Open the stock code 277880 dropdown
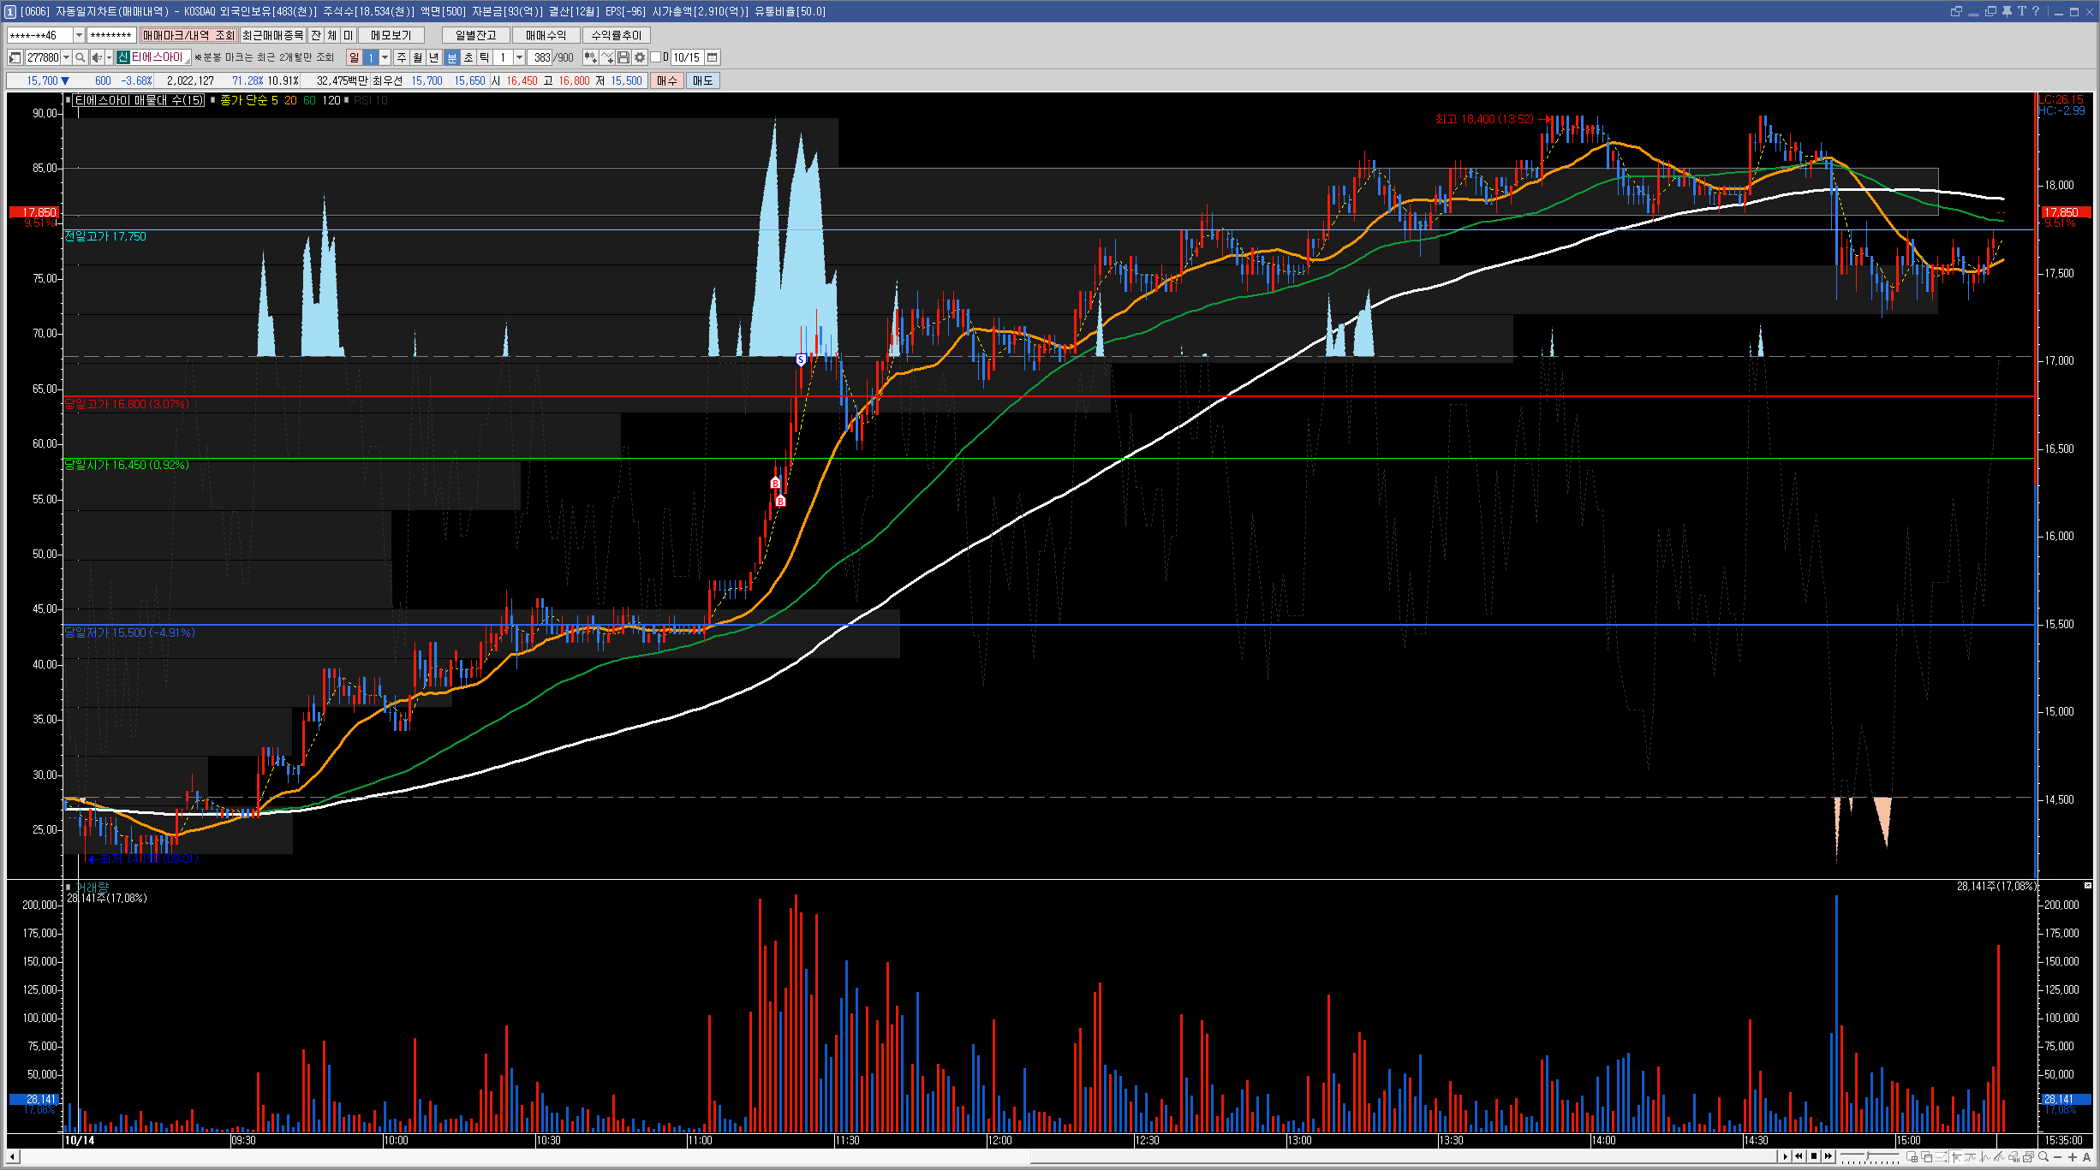The height and width of the screenshot is (1170, 2100). 66,57
